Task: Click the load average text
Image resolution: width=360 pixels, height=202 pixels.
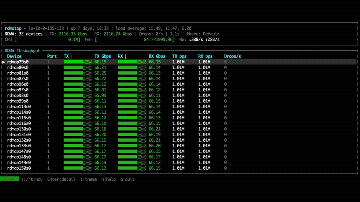Action: [x=153, y=28]
